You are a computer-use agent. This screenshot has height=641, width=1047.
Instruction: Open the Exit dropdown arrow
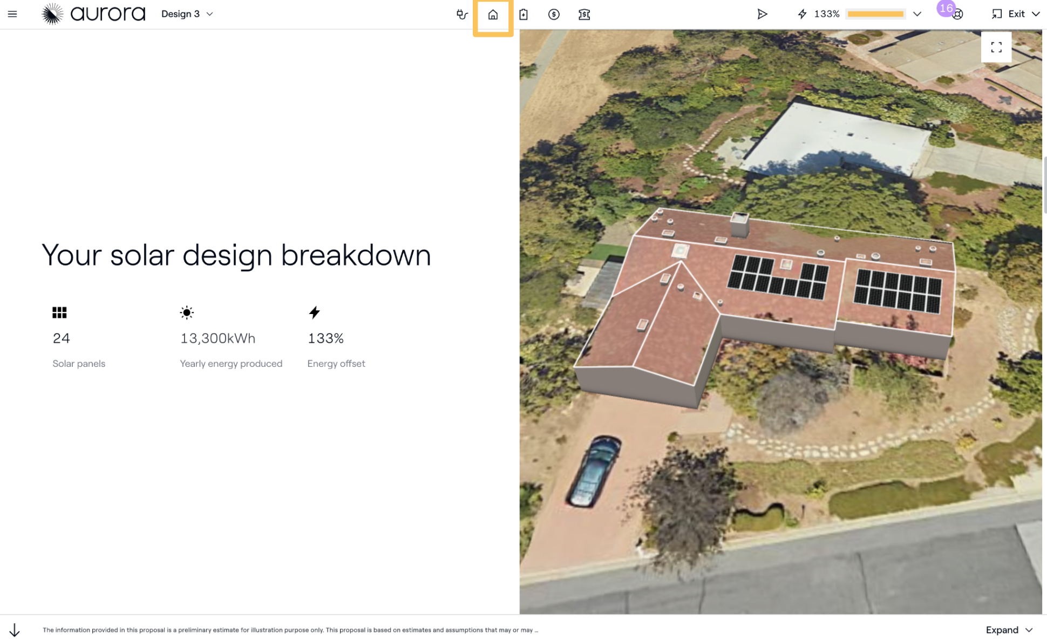point(1036,14)
